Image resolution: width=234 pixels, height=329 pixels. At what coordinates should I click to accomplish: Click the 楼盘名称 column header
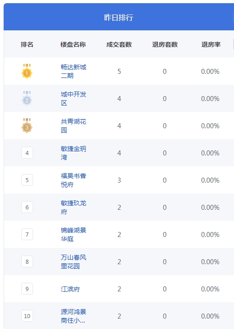coord(73,44)
